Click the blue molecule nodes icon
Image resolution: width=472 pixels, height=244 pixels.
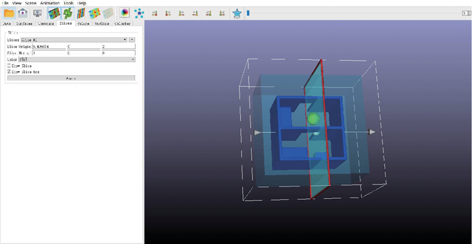coord(139,13)
